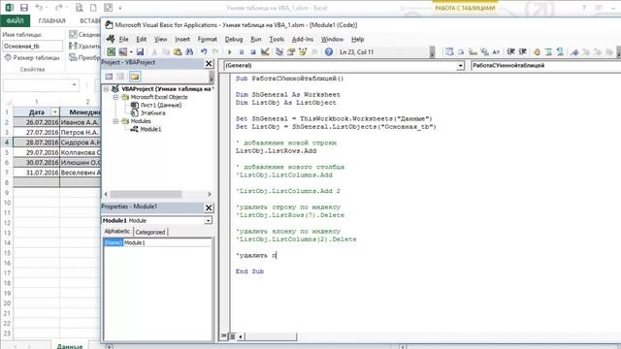Image resolution: width=621 pixels, height=349 pixels.
Task: Click Размер таблицы button in Excel ribbon
Action: [x=32, y=58]
